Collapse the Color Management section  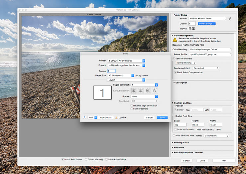pyautogui.click(x=173, y=36)
